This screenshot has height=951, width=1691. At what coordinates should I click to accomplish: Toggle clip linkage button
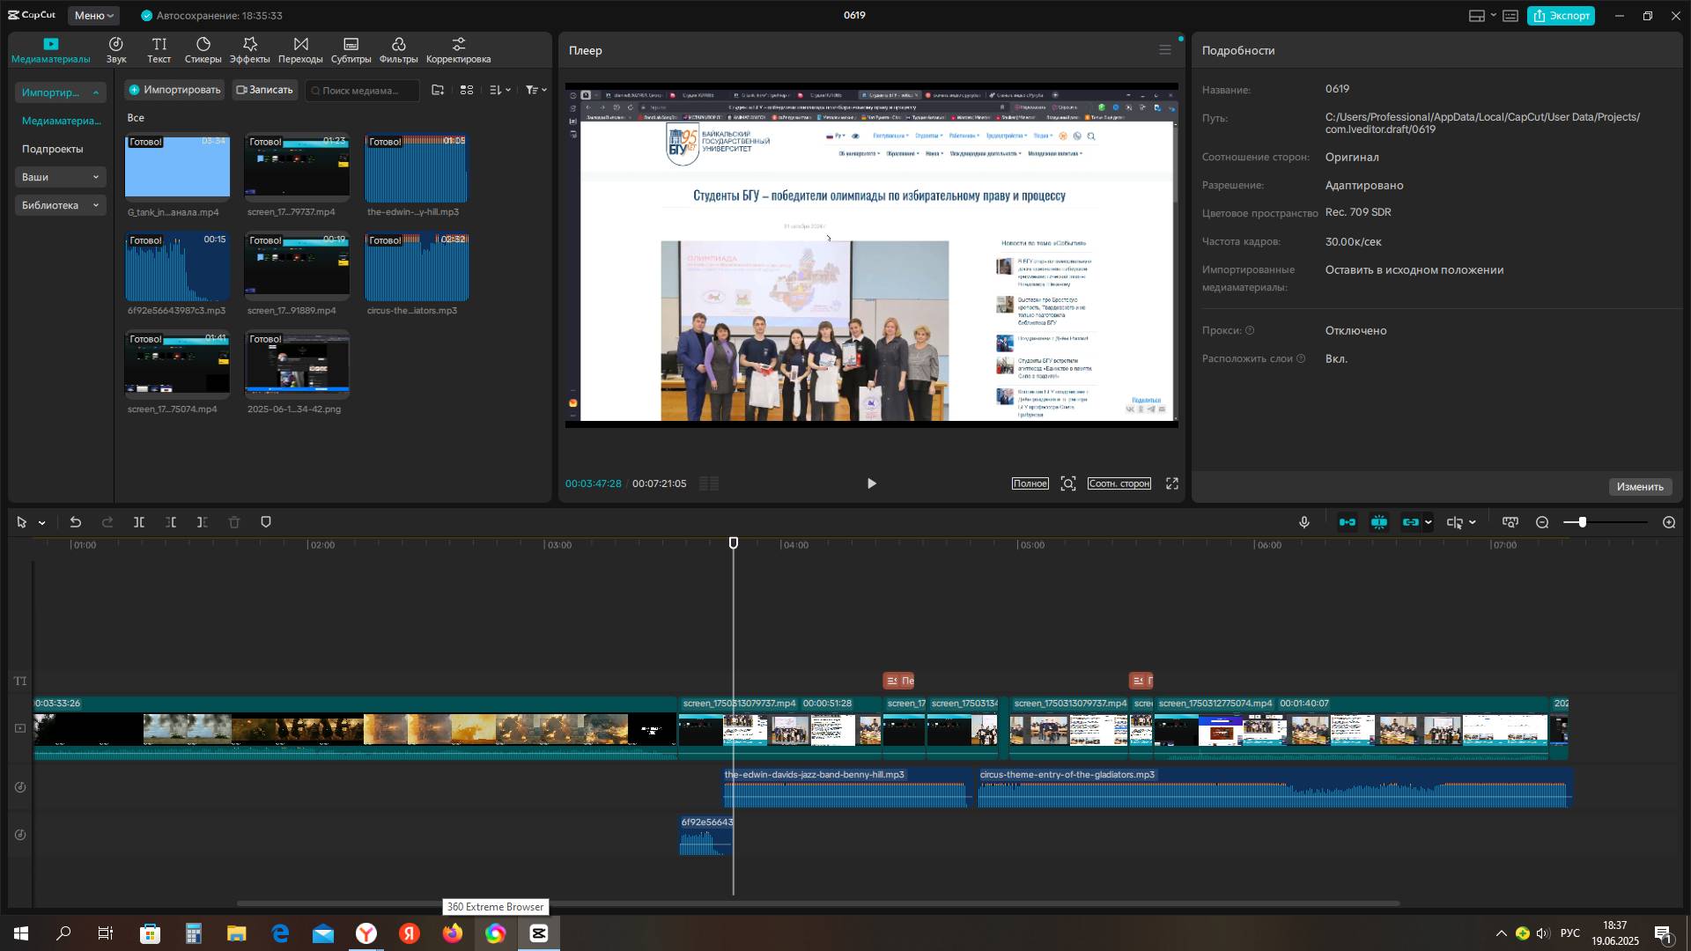(x=1411, y=522)
